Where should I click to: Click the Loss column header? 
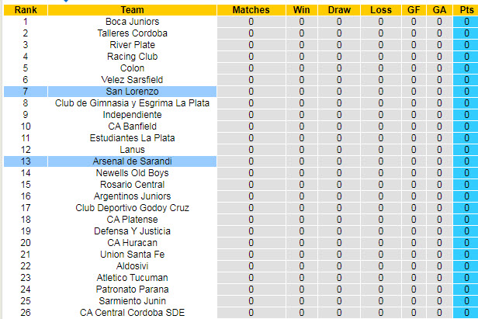pyautogui.click(x=381, y=9)
